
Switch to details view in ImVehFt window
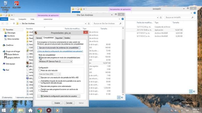pos(191,91)
